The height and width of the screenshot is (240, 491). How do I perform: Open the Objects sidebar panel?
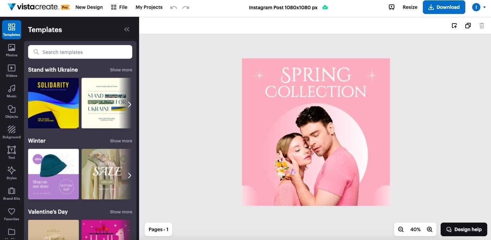12,112
